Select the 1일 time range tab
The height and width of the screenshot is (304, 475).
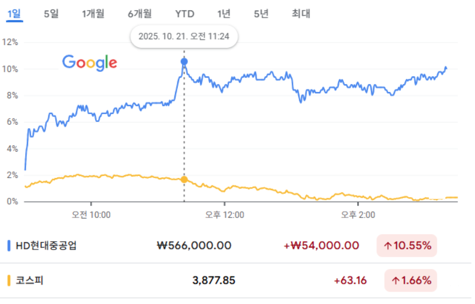[14, 14]
